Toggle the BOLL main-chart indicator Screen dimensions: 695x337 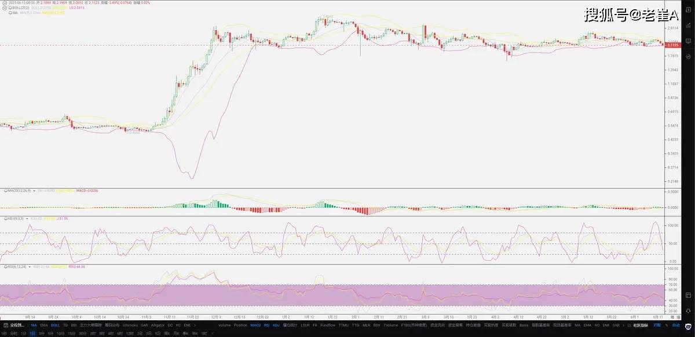click(x=55, y=325)
